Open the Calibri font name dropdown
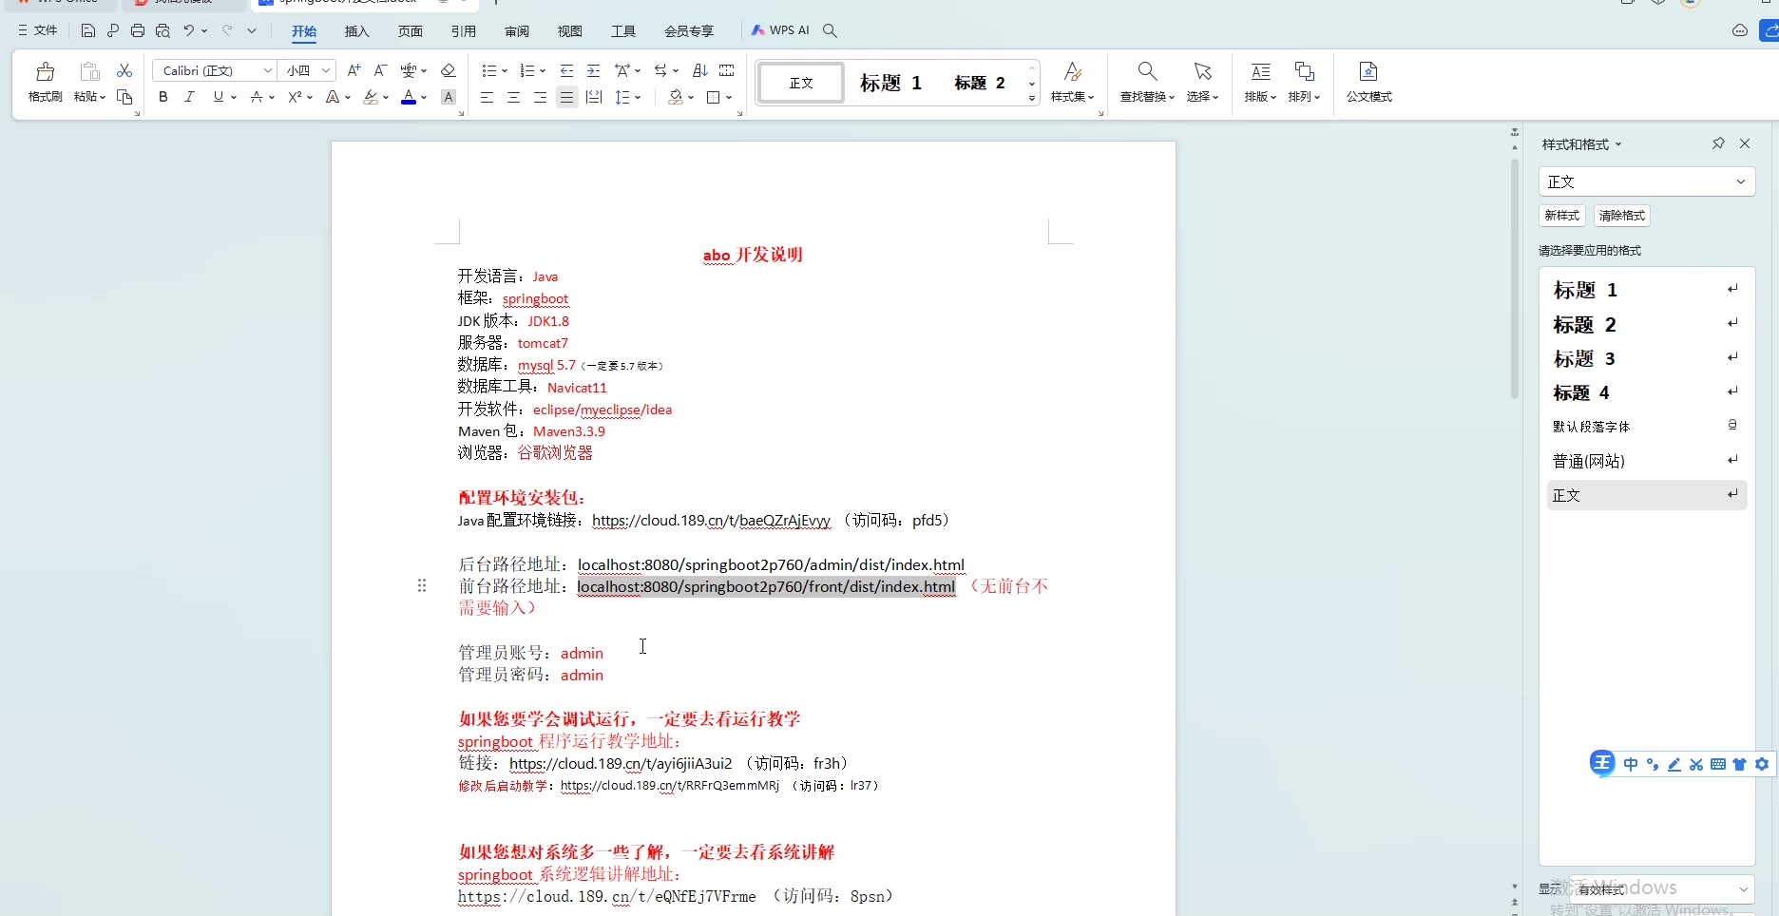The height and width of the screenshot is (916, 1779). (x=267, y=71)
